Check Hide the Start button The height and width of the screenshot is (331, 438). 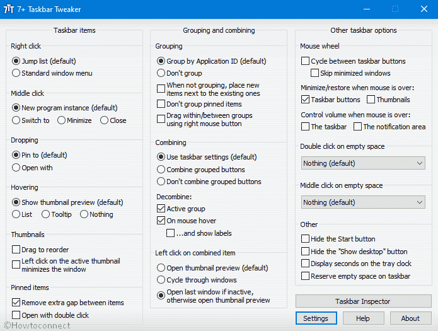305,239
